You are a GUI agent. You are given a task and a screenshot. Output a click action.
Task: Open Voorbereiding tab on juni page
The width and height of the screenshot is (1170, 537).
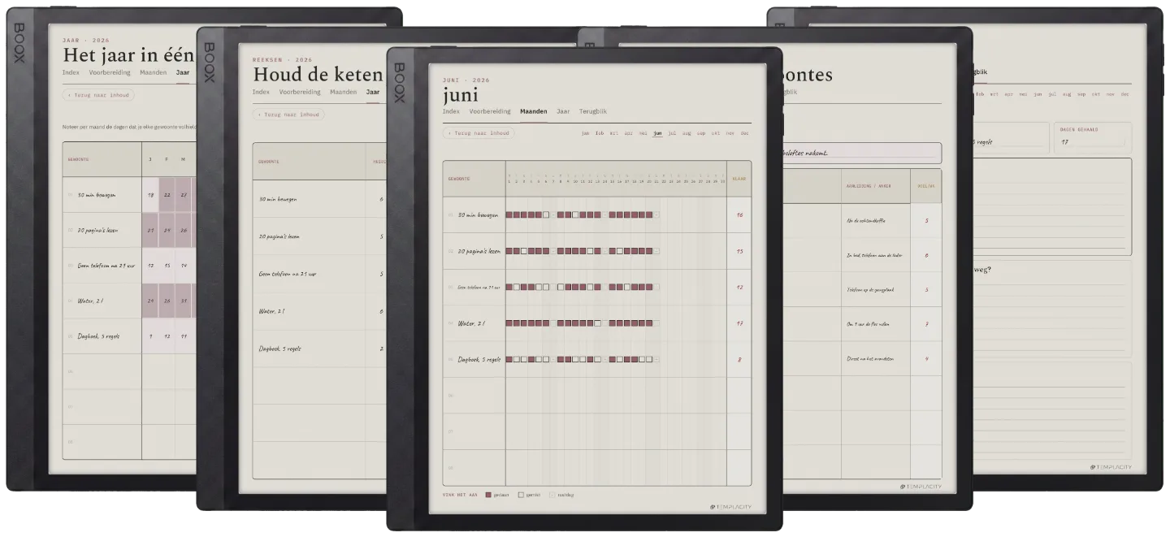point(490,111)
